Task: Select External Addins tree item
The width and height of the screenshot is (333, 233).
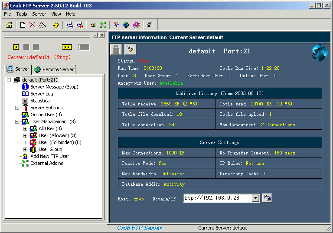Action: coord(47,163)
